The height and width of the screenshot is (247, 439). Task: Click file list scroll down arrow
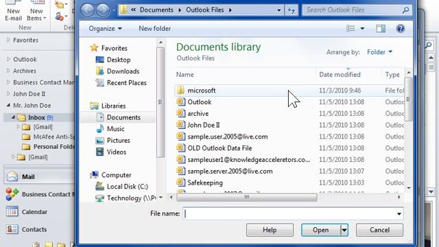pos(409,188)
